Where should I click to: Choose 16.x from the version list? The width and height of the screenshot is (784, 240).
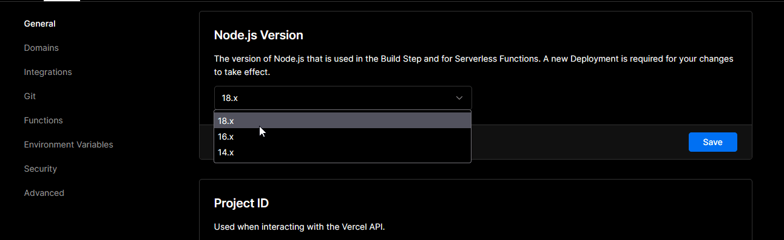pyautogui.click(x=343, y=137)
